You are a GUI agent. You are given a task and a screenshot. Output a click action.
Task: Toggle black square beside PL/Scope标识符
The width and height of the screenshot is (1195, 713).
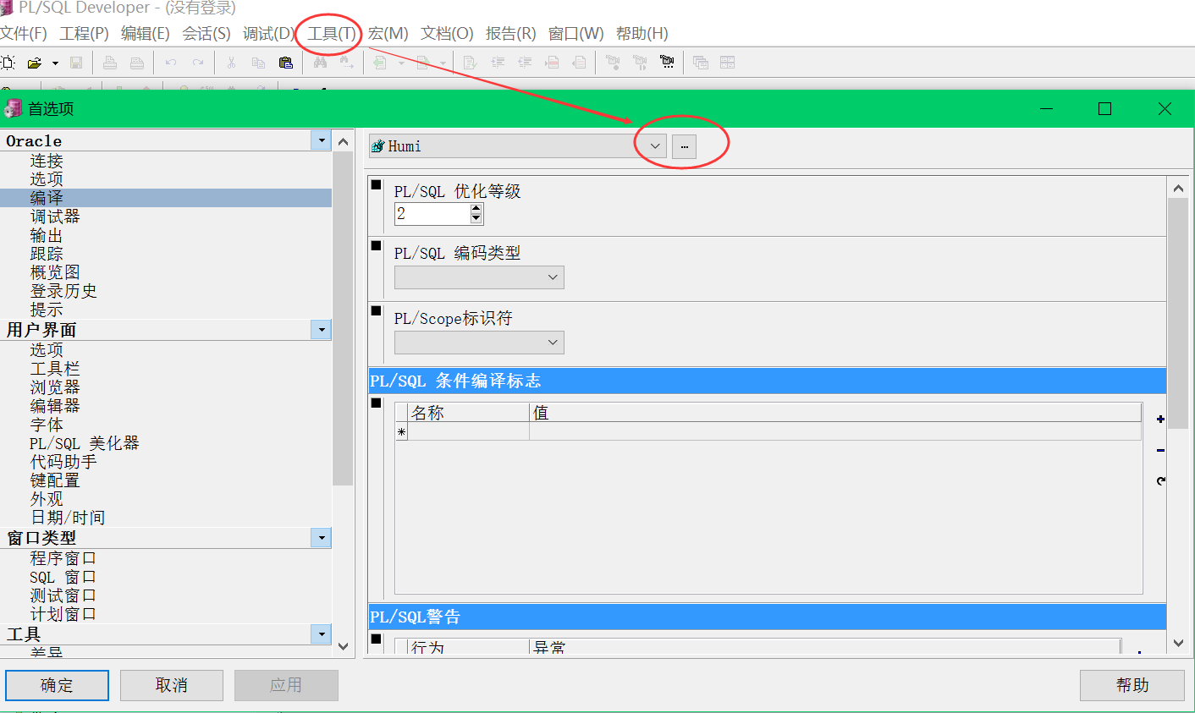tap(377, 310)
